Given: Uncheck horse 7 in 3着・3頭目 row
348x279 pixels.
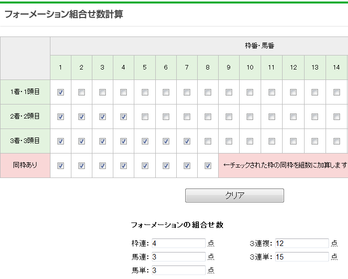Looking at the screenshot, I should tap(187, 141).
